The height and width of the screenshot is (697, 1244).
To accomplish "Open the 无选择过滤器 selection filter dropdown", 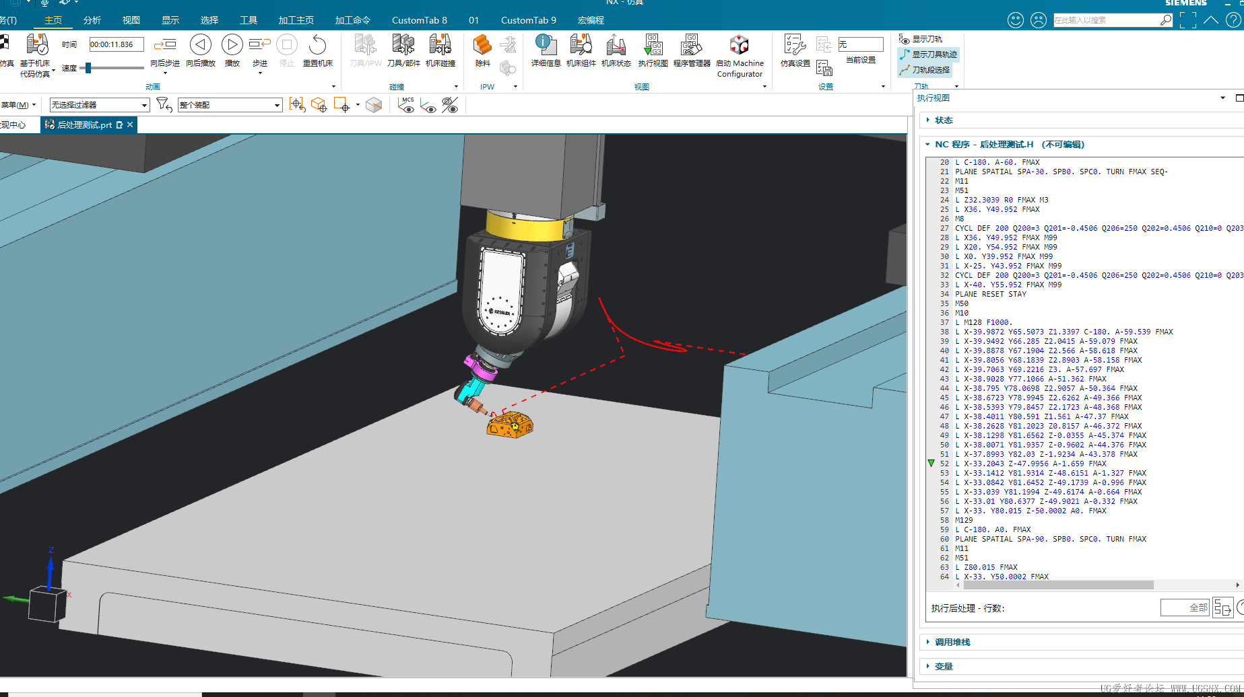I will 99,105.
